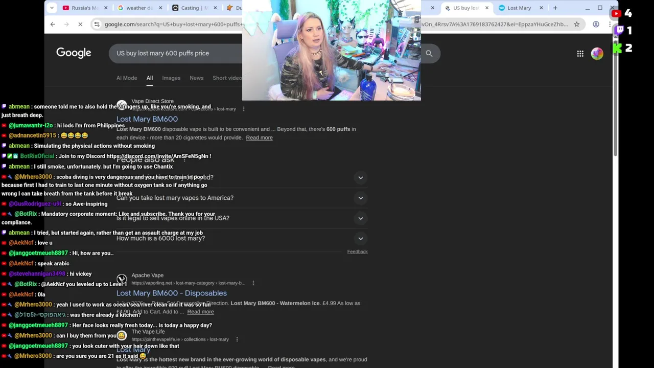Click the streamer webcam overlay
The height and width of the screenshot is (368, 654).
[x=332, y=50]
